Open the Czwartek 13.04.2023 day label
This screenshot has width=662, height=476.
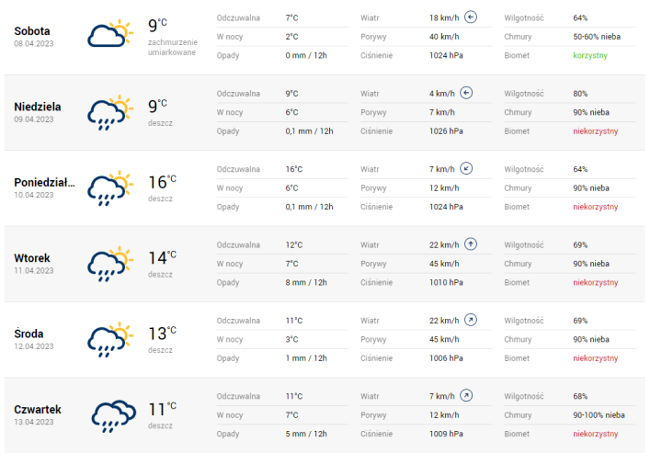(38, 414)
